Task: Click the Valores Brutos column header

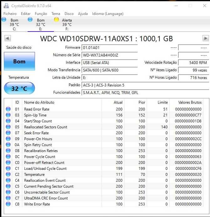Action: click(x=190, y=102)
